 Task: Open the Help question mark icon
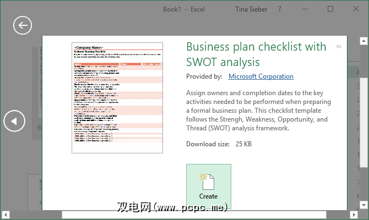point(279,9)
